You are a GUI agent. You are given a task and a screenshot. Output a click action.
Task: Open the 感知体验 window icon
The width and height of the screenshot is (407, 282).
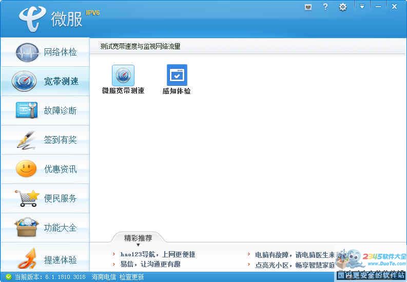[x=177, y=75]
